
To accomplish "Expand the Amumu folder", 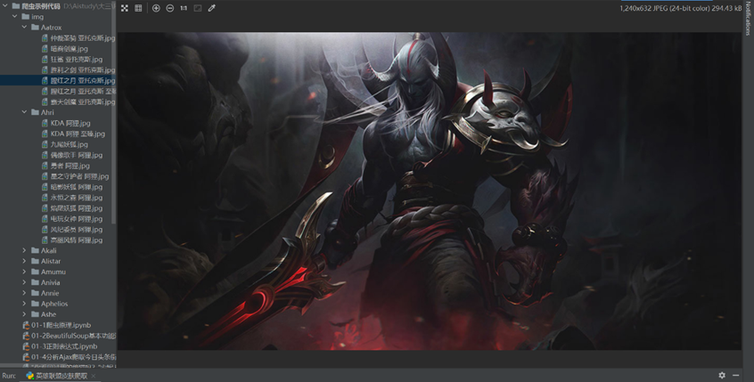I will (25, 272).
